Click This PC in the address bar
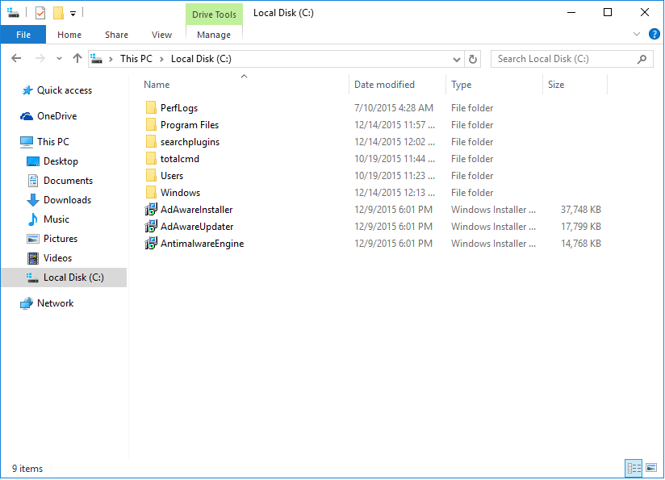This screenshot has width=665, height=480. point(136,59)
